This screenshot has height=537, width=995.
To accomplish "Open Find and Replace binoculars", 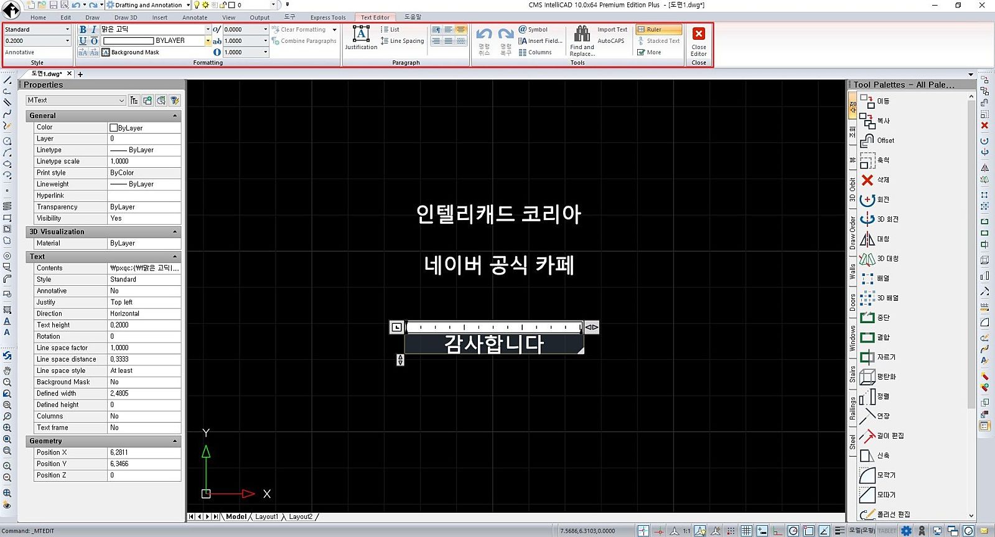I will (582, 34).
